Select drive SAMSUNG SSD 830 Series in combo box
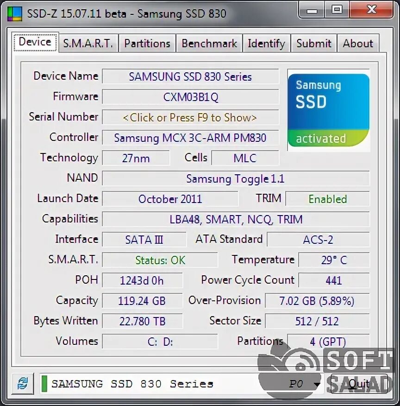400x406 pixels. point(181,384)
